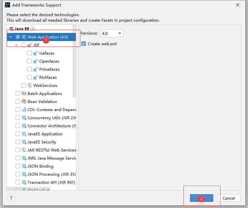
Task: Tick the Icefaces checkbox
Action: [30, 53]
